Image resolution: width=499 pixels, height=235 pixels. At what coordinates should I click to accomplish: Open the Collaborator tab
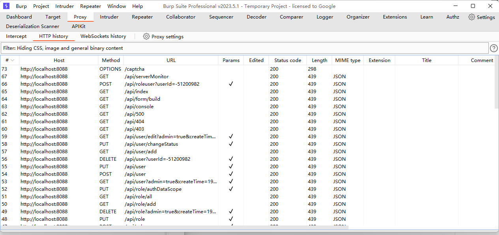[181, 17]
